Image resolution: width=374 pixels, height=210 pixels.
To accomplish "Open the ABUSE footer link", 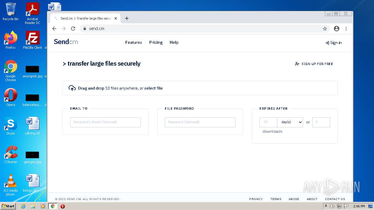I will (294, 199).
